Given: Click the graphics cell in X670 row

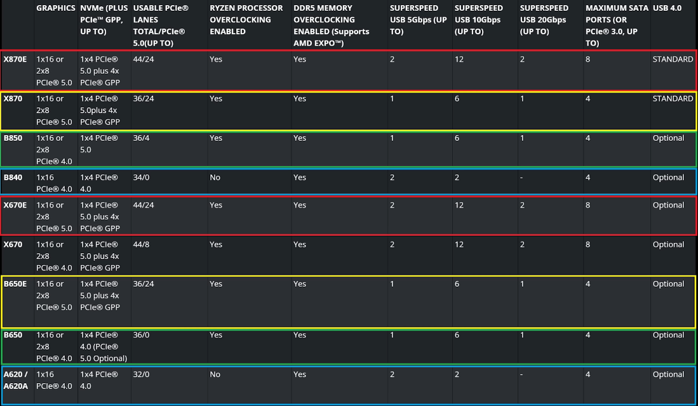Looking at the screenshot, I should point(54,256).
